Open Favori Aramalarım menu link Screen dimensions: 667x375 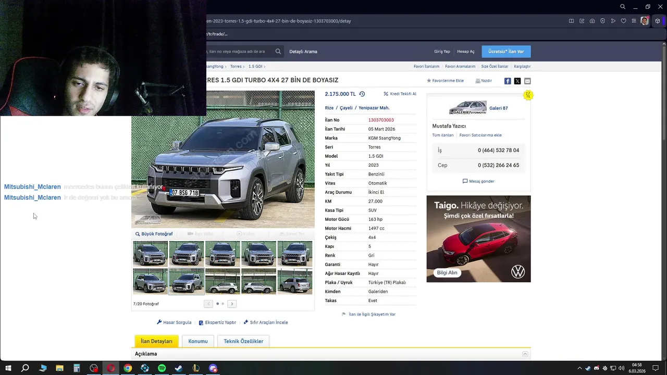pyautogui.click(x=460, y=67)
